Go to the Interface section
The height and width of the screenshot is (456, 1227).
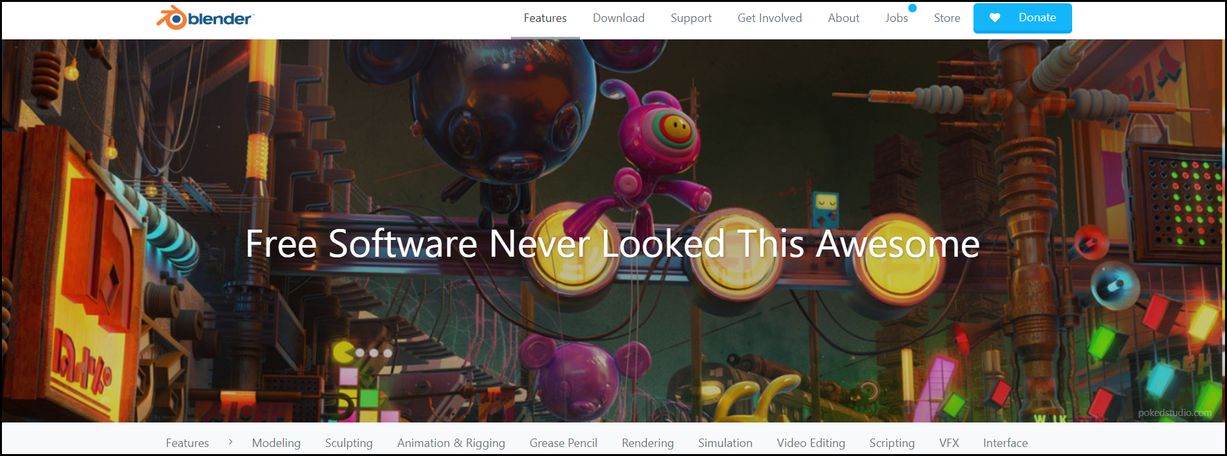point(1005,443)
